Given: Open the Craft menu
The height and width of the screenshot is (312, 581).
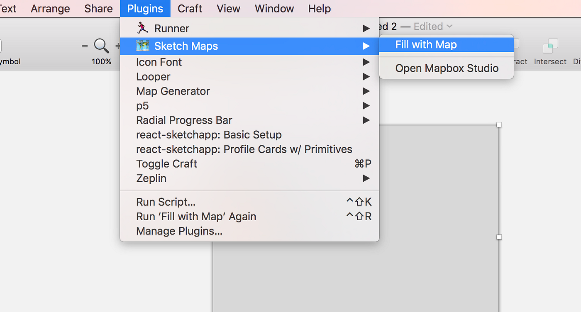Looking at the screenshot, I should click(190, 8).
